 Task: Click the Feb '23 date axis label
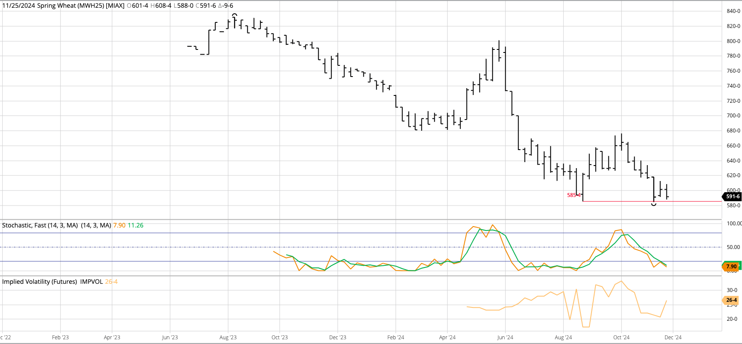(60, 338)
